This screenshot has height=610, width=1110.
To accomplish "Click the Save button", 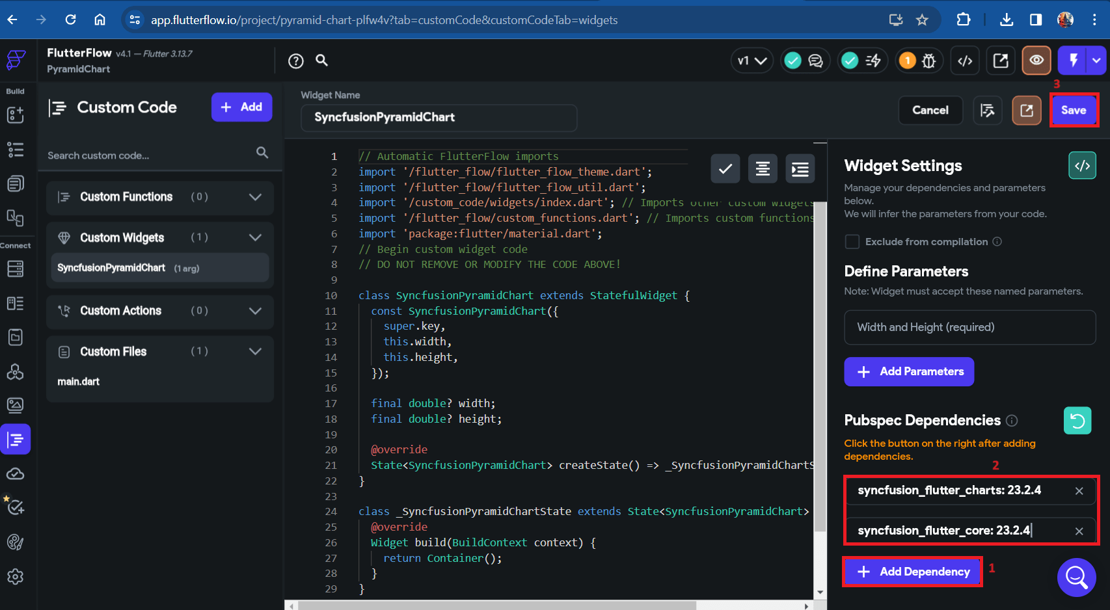I will pyautogui.click(x=1074, y=111).
